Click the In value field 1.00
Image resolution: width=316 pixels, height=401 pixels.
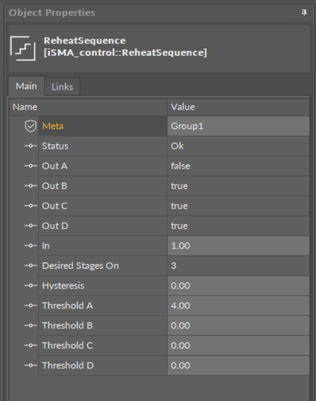pyautogui.click(x=238, y=246)
